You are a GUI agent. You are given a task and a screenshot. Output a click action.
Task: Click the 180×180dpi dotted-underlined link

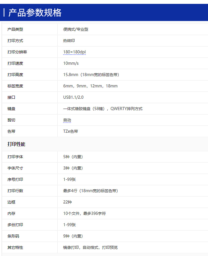click(74, 52)
